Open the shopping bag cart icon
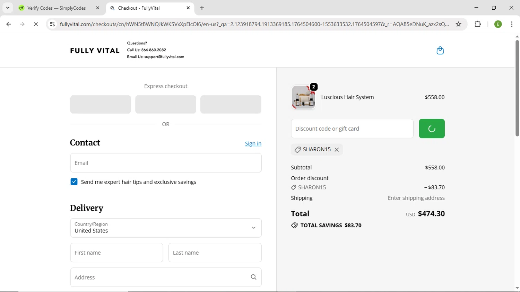 440,51
